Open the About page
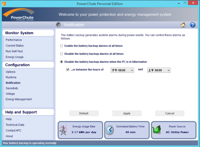Image resolution: width=200 pixels, height=147 pixels. pos(9,136)
